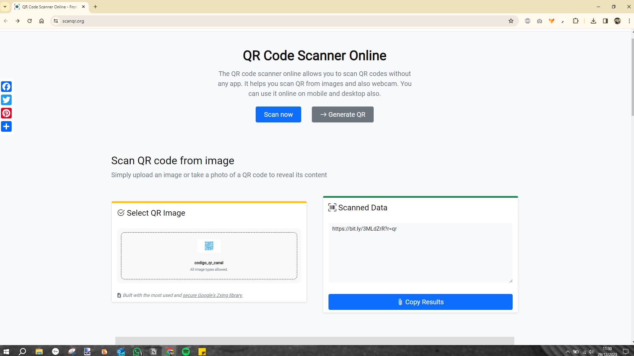Image resolution: width=634 pixels, height=356 pixels.
Task: Open Chrome's three-dot menu
Action: (x=628, y=21)
